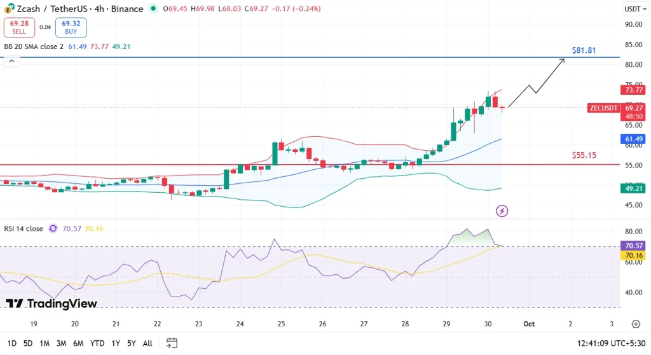The width and height of the screenshot is (651, 355).
Task: Switch to the YTD time range
Action: point(97,343)
